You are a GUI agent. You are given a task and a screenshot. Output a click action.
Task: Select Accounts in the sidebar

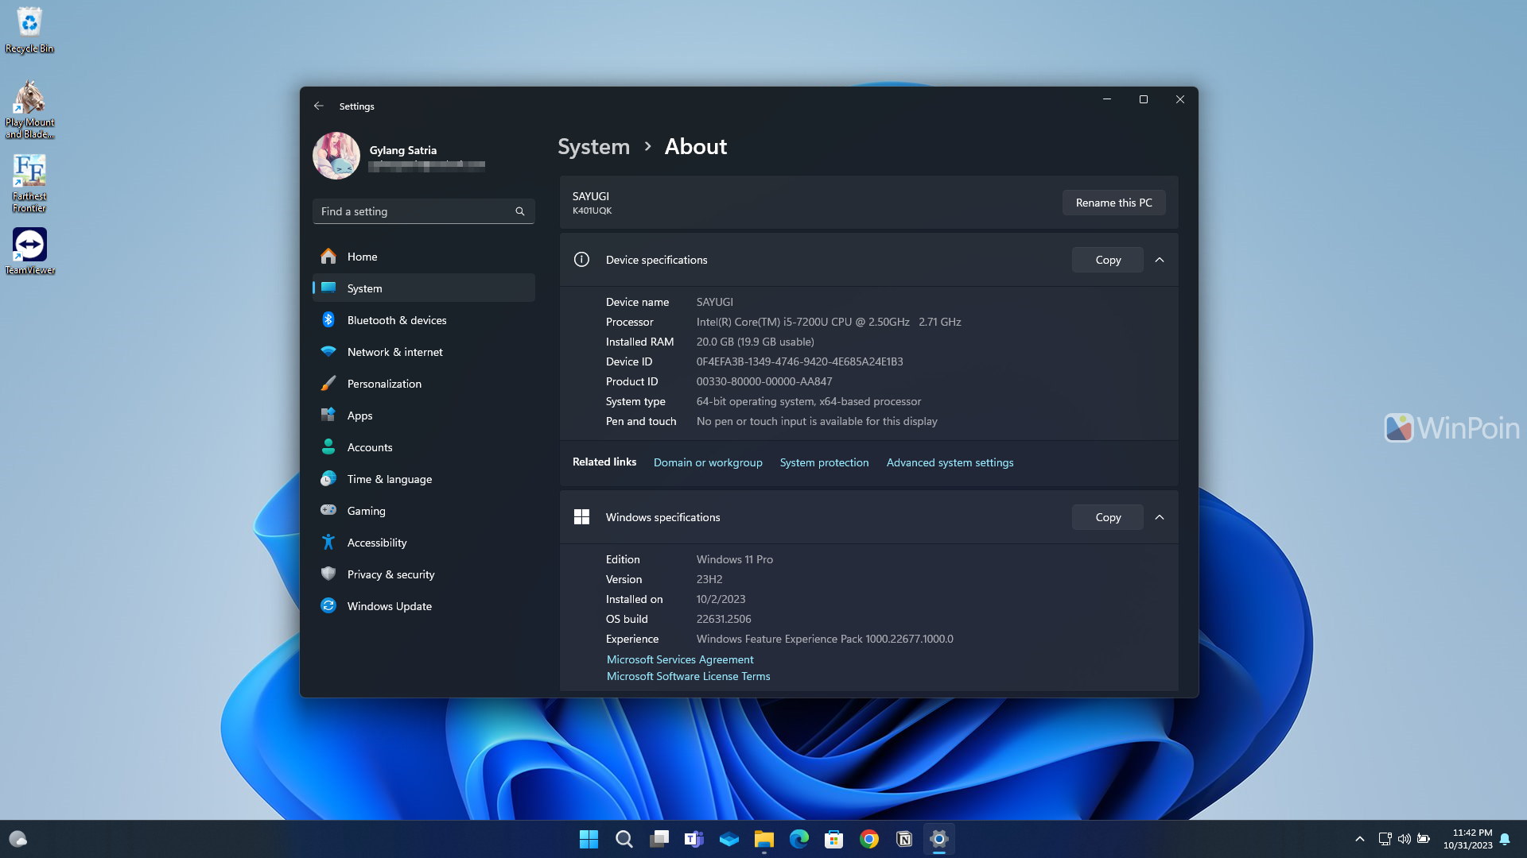pos(369,447)
